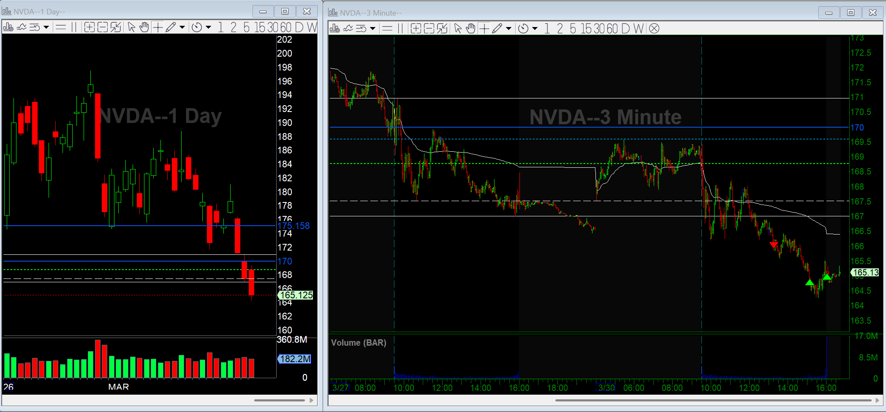The height and width of the screenshot is (412, 886).
Task: Switch the 1 Day window to 15-minute timeframe
Action: (260, 27)
